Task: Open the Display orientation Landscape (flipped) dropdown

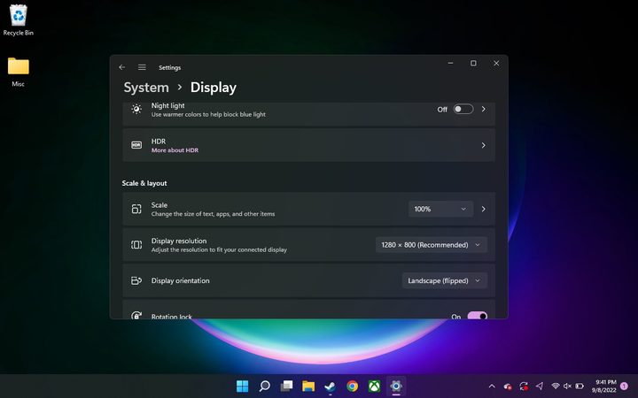Action: coord(445,280)
